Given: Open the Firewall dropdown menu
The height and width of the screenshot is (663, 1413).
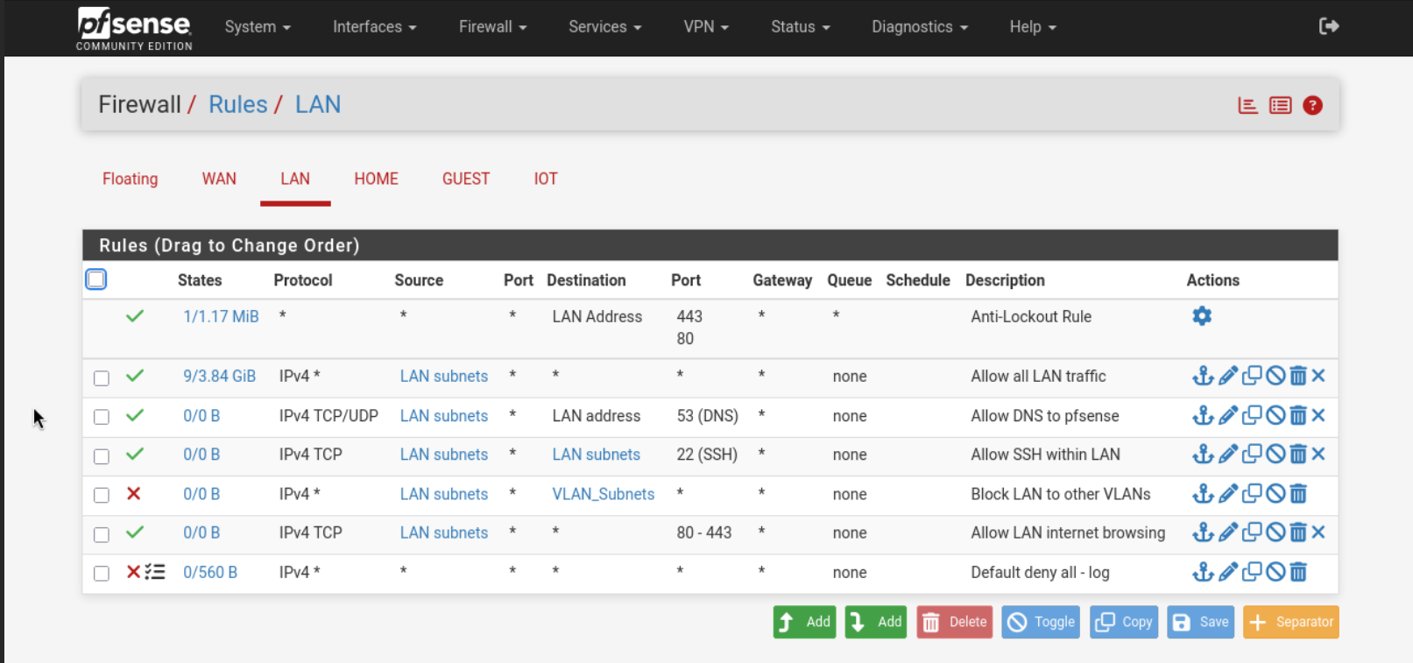Looking at the screenshot, I should (493, 27).
